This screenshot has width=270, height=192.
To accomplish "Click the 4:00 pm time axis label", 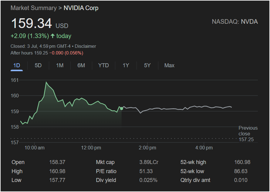I will (x=204, y=148).
